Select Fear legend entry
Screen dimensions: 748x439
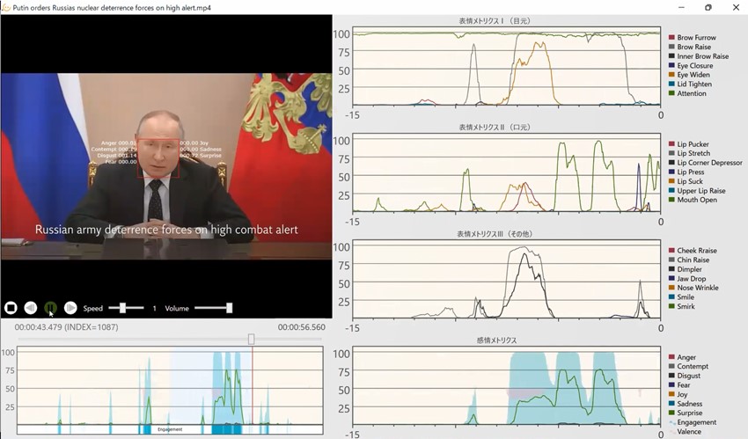point(679,384)
